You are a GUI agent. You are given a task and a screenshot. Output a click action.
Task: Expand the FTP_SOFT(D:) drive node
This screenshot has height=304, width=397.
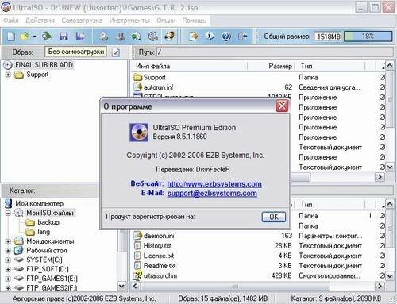tap(8, 269)
